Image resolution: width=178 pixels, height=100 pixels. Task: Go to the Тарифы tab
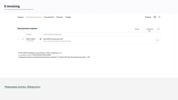click(x=68, y=17)
